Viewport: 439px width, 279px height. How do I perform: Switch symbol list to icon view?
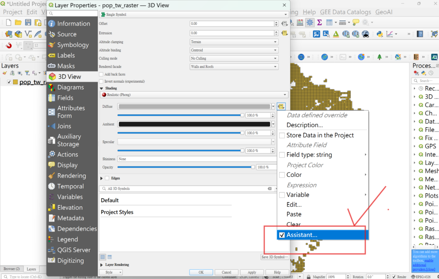[102, 257]
